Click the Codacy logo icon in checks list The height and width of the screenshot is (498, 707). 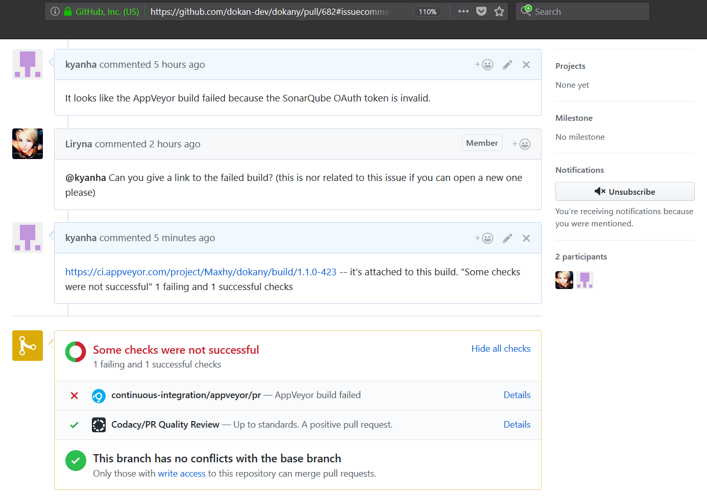tap(99, 425)
